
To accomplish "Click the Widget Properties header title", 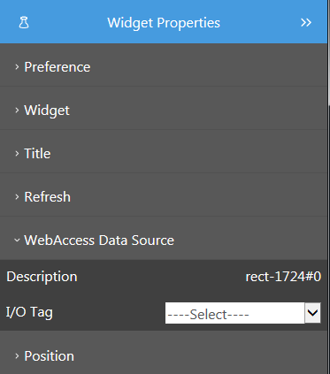I will click(164, 23).
